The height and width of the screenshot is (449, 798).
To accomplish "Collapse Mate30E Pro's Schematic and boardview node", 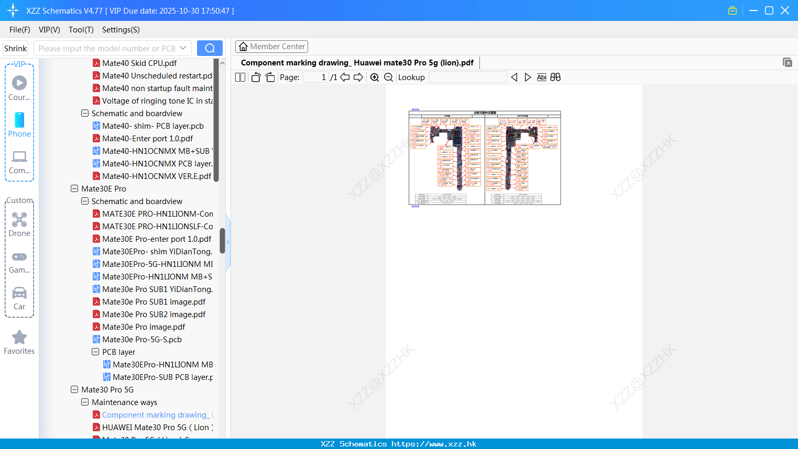I will click(x=85, y=201).
